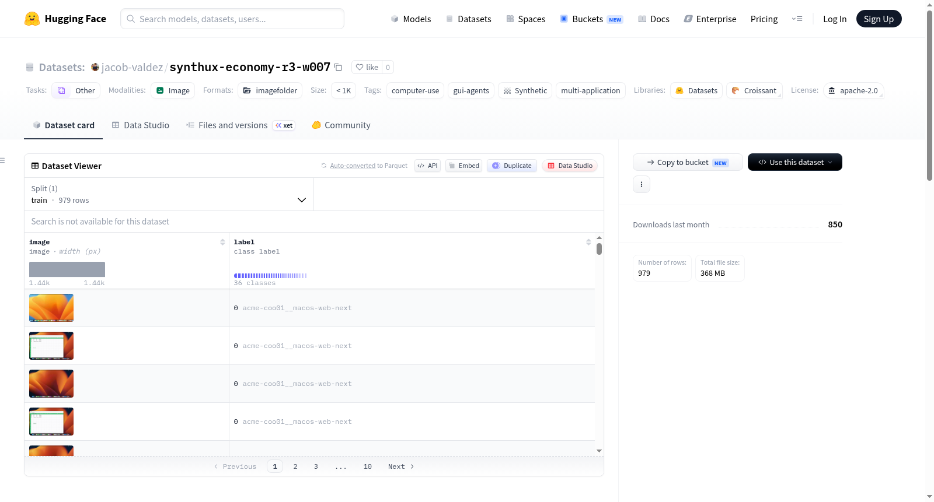Viewport: 934px width, 502px height.
Task: Copy dataset name with copy icon
Action: tap(338, 67)
